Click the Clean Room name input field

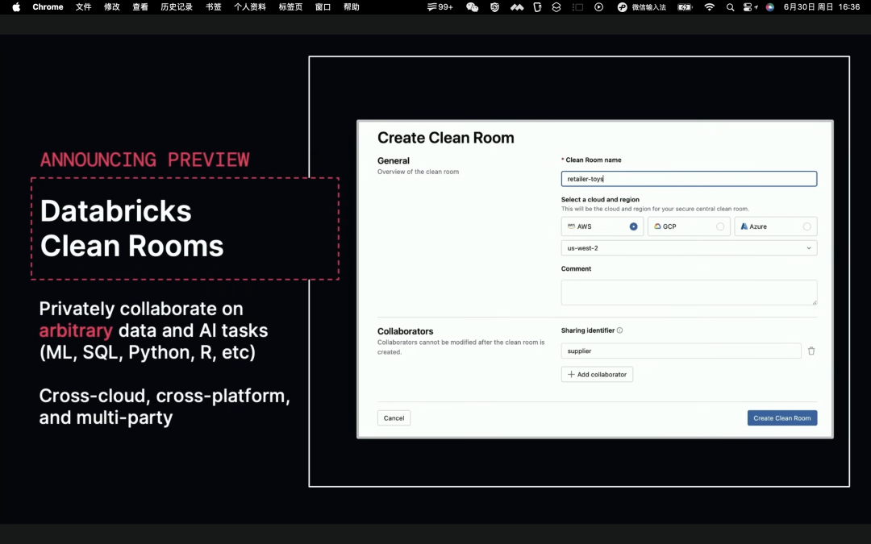pyautogui.click(x=689, y=179)
